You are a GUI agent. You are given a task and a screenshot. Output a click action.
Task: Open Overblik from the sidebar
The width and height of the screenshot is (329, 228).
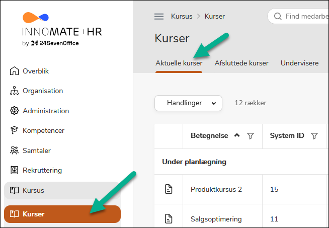click(35, 71)
